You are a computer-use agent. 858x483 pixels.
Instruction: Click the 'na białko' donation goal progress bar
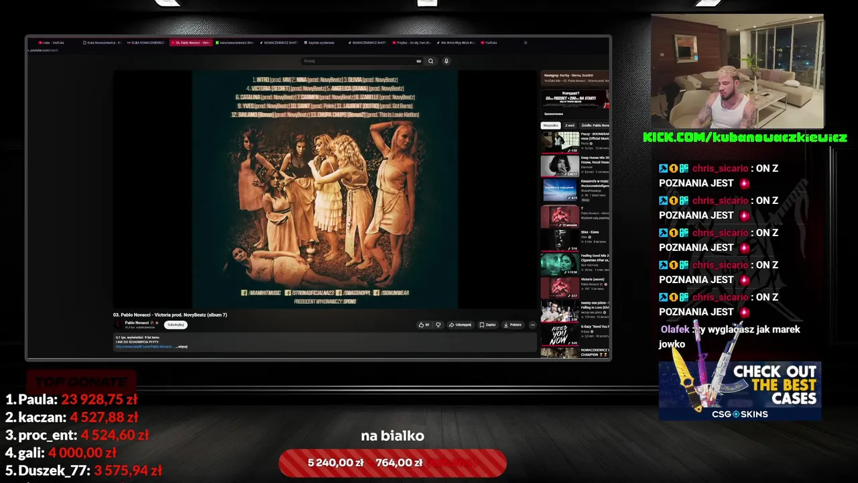click(392, 463)
